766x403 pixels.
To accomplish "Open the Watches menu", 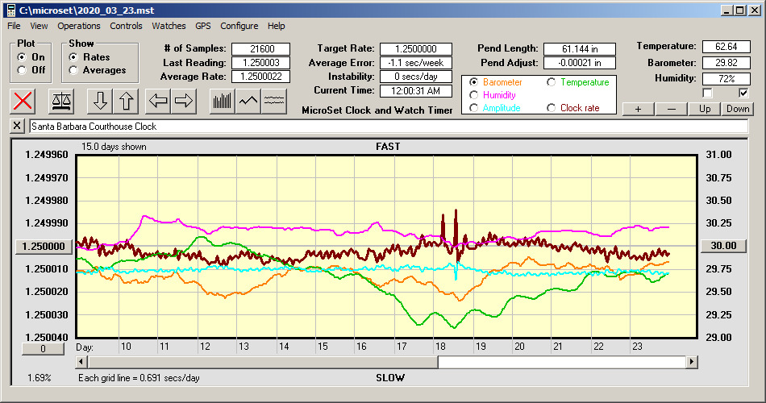I will (169, 26).
